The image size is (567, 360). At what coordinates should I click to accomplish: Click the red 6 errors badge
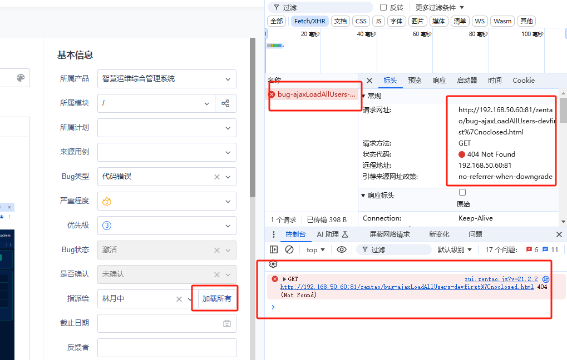pos(533,249)
